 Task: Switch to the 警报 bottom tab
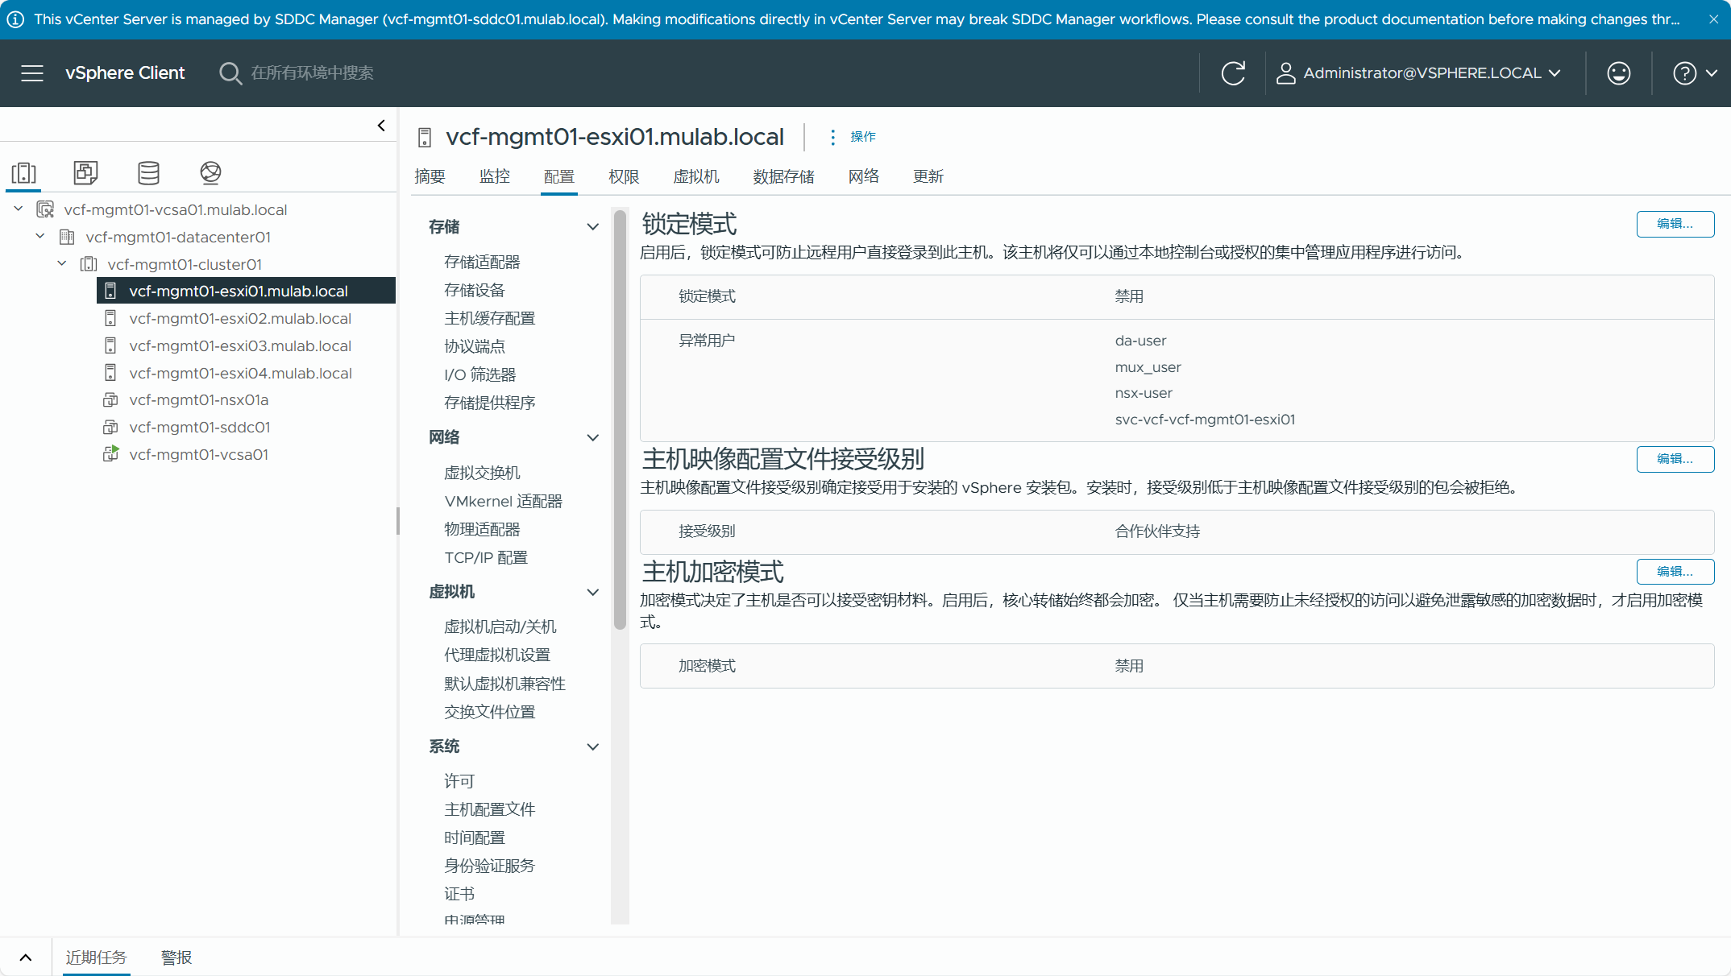[x=176, y=957]
